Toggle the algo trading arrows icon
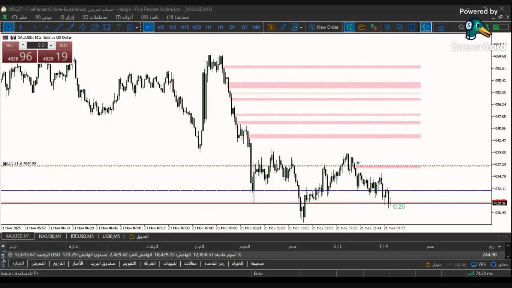The width and height of the screenshot is (512, 288). [x=374, y=27]
